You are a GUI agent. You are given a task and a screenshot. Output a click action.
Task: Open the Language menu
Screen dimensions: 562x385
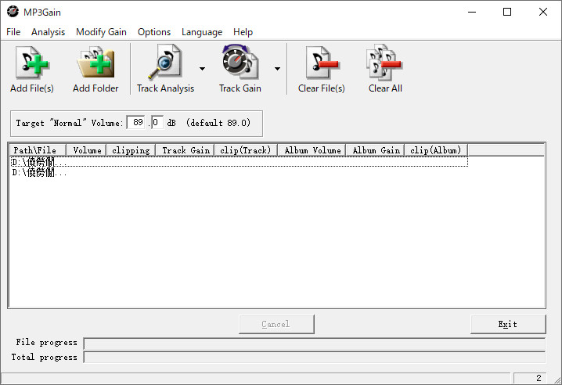tap(202, 32)
